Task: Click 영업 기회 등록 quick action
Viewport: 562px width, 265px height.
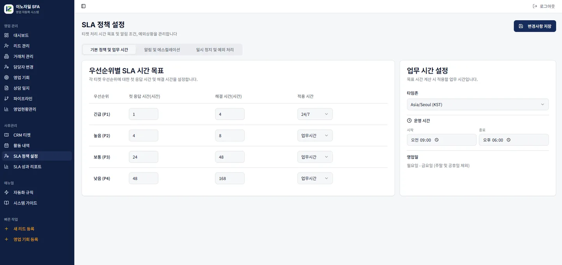Action: click(37, 239)
